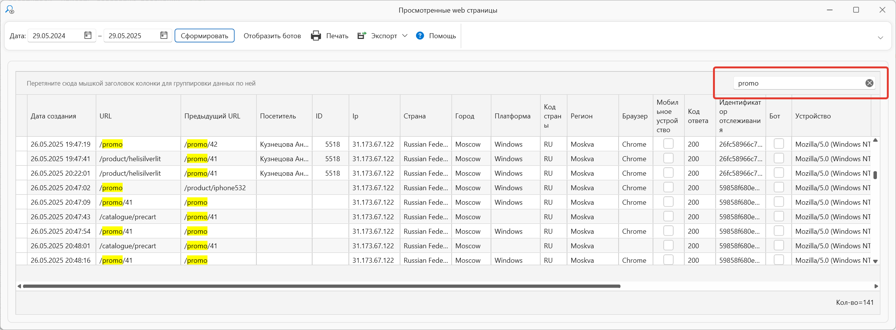Click the horizontal scrollbar thumb
The width and height of the screenshot is (896, 330).
[322, 286]
